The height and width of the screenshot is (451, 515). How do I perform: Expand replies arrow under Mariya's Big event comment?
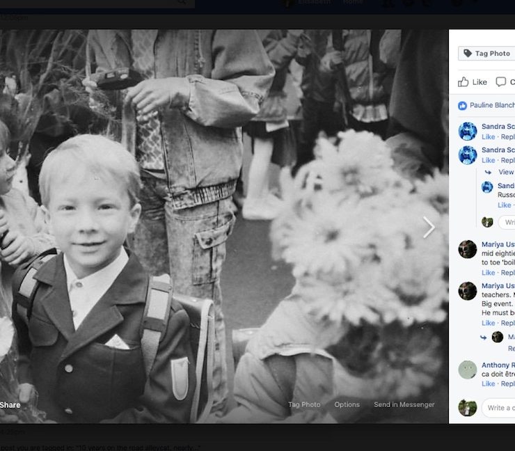483,338
